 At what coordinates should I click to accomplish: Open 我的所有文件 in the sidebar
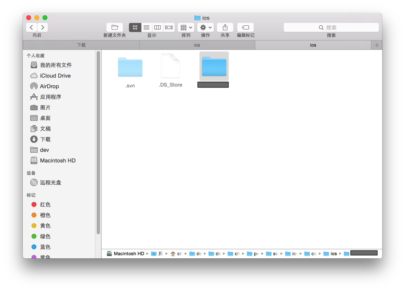[51, 65]
